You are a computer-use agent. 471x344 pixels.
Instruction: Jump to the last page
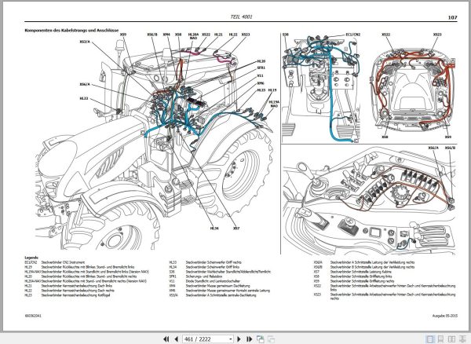pos(250,339)
